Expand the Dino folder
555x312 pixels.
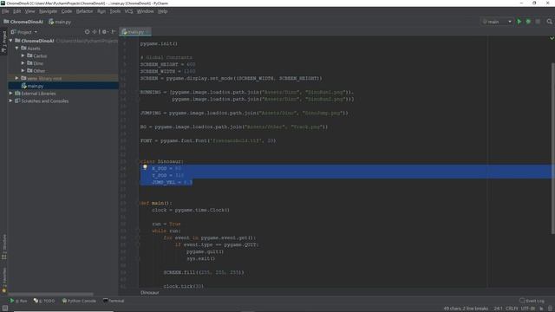tap(23, 63)
